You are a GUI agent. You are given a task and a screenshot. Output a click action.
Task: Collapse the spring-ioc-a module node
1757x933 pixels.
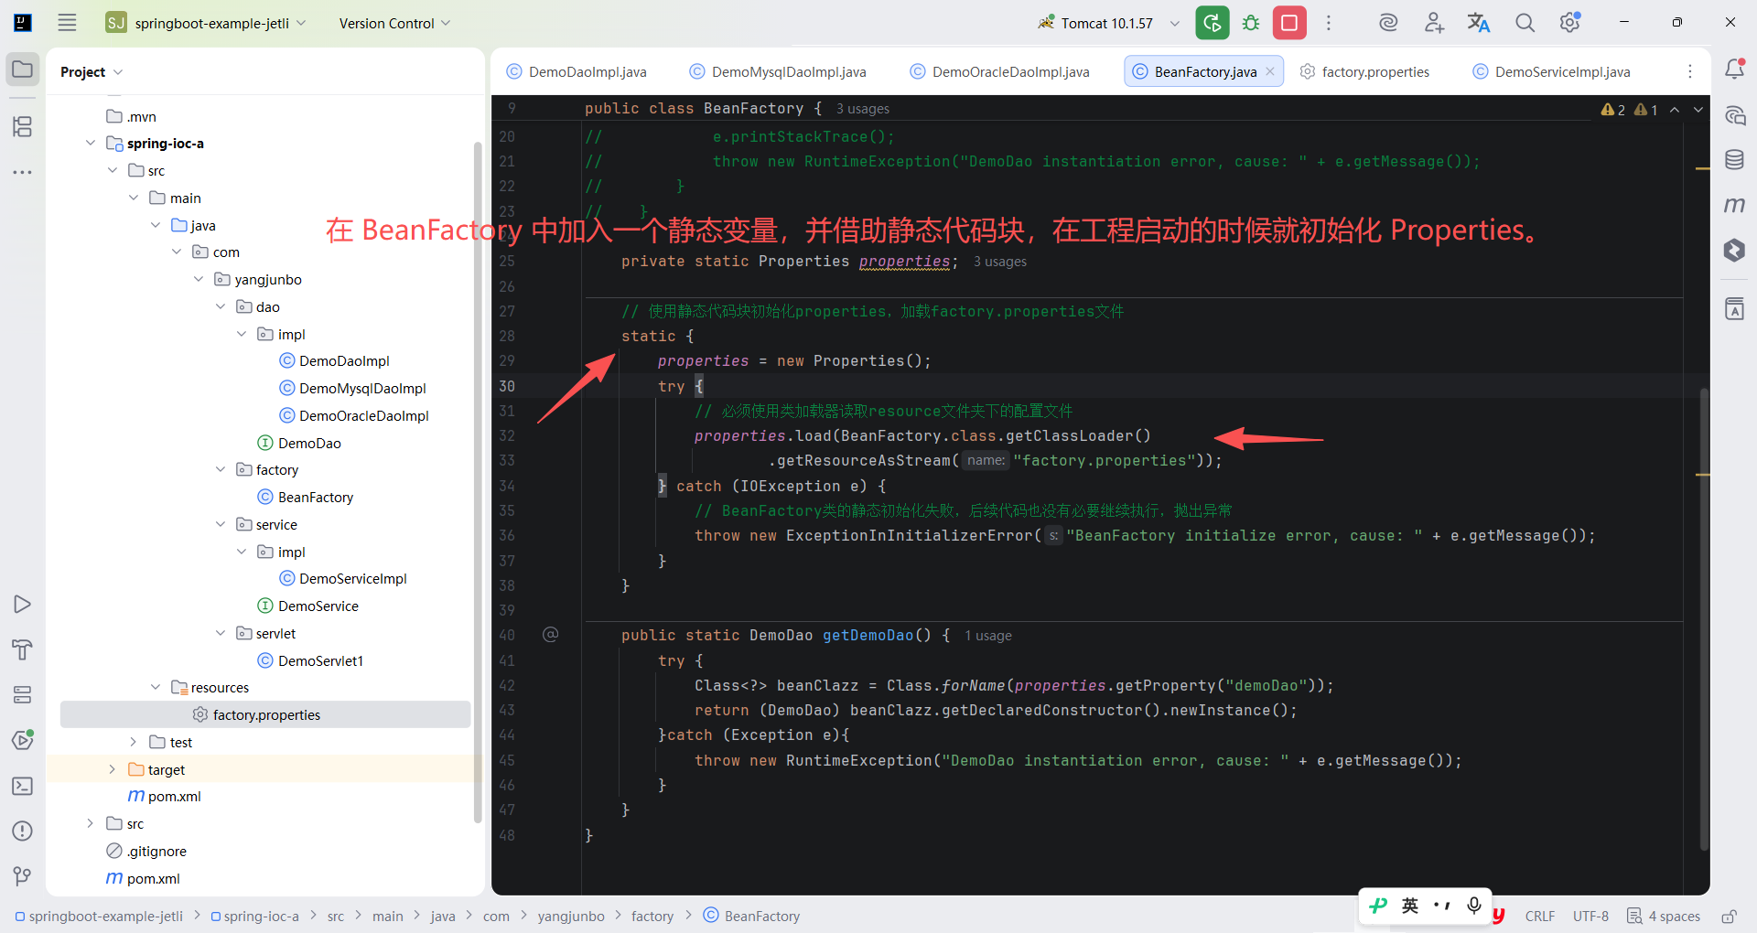(x=90, y=143)
